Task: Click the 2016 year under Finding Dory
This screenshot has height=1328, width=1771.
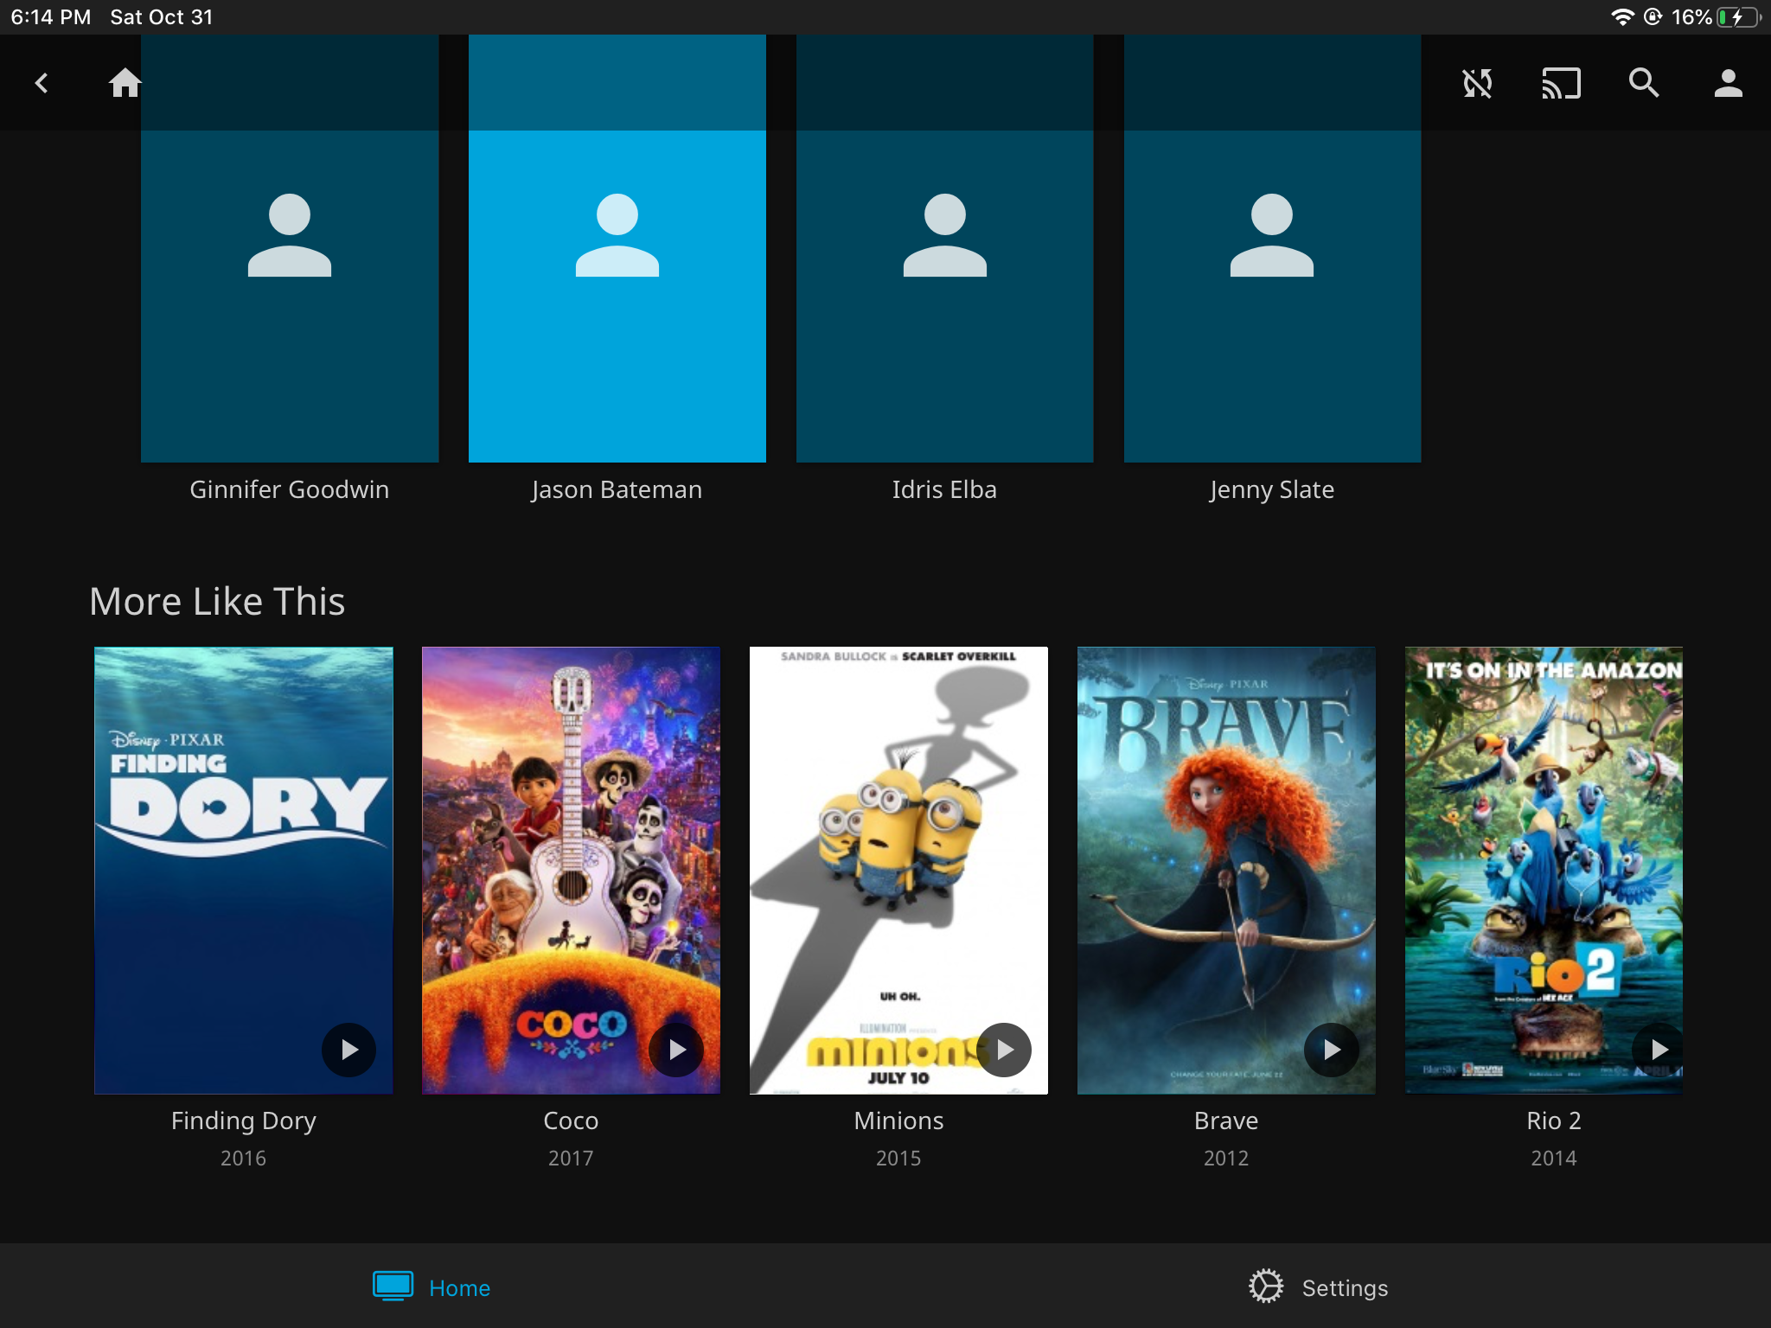Action: pos(244,1159)
